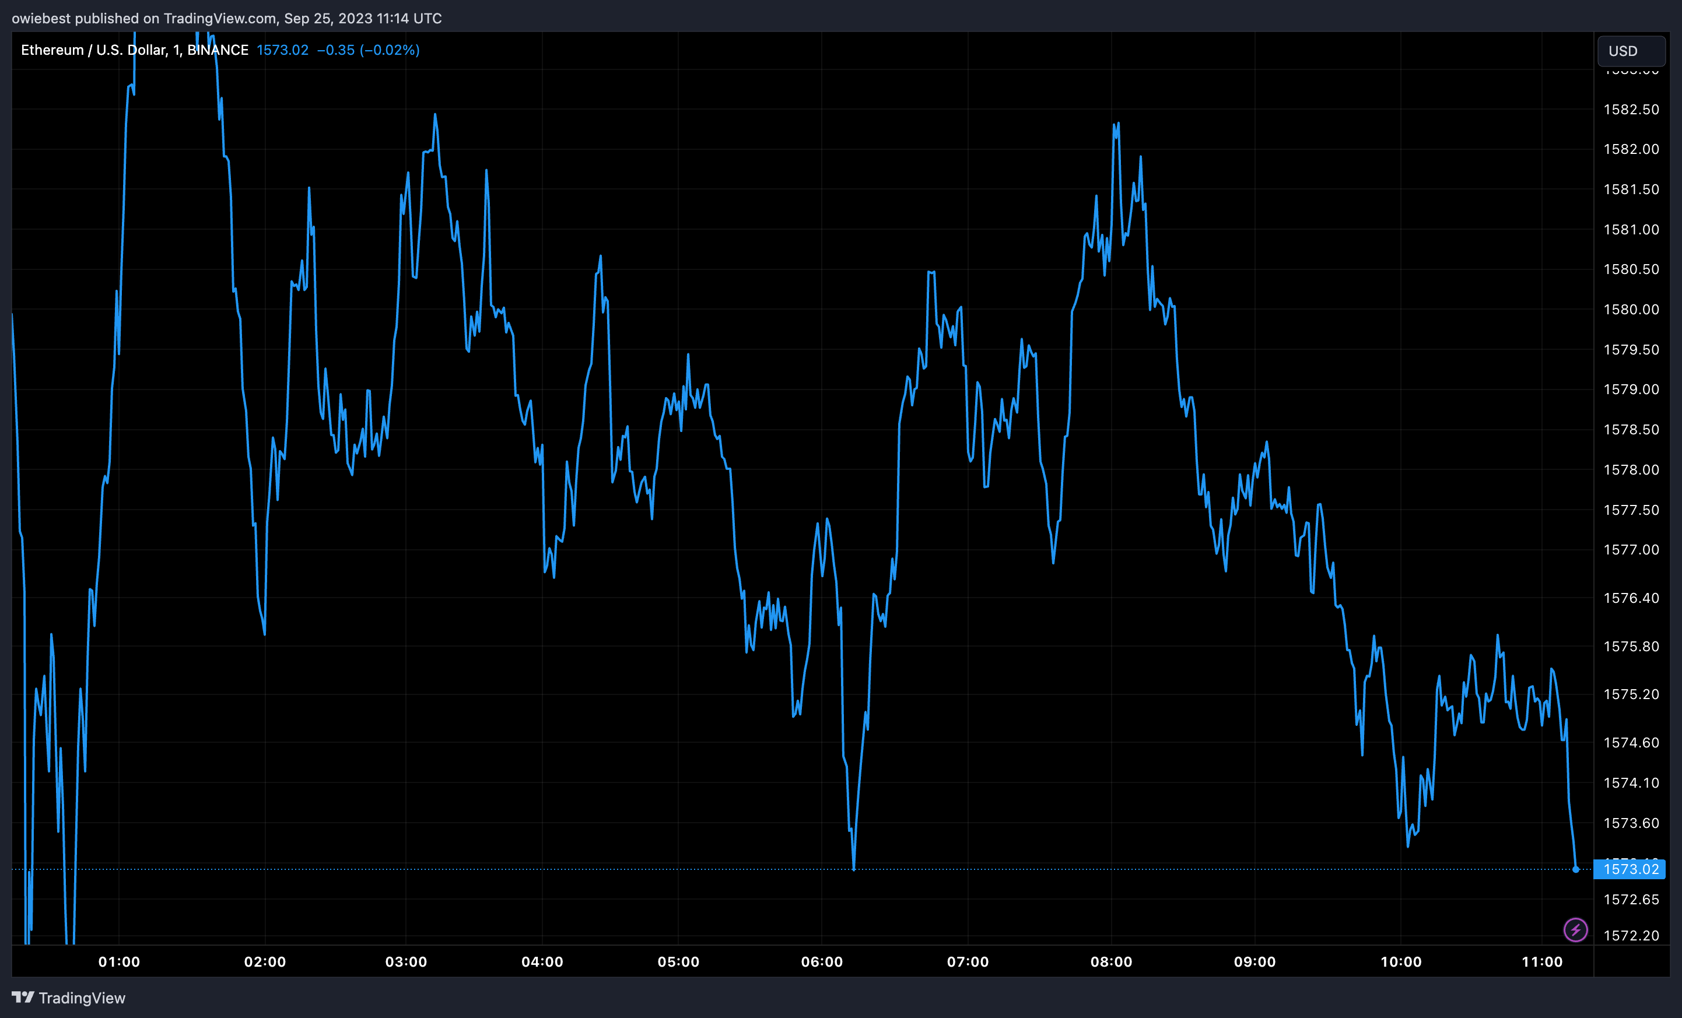Screen dimensions: 1682x1018
Task: Click the 1582.50 price axis label
Action: (1631, 109)
